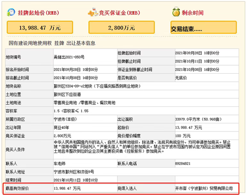
Task: Click the winning bidder 开市客(宁波鄞州)贸易有限公司
Action: coord(204,188)
